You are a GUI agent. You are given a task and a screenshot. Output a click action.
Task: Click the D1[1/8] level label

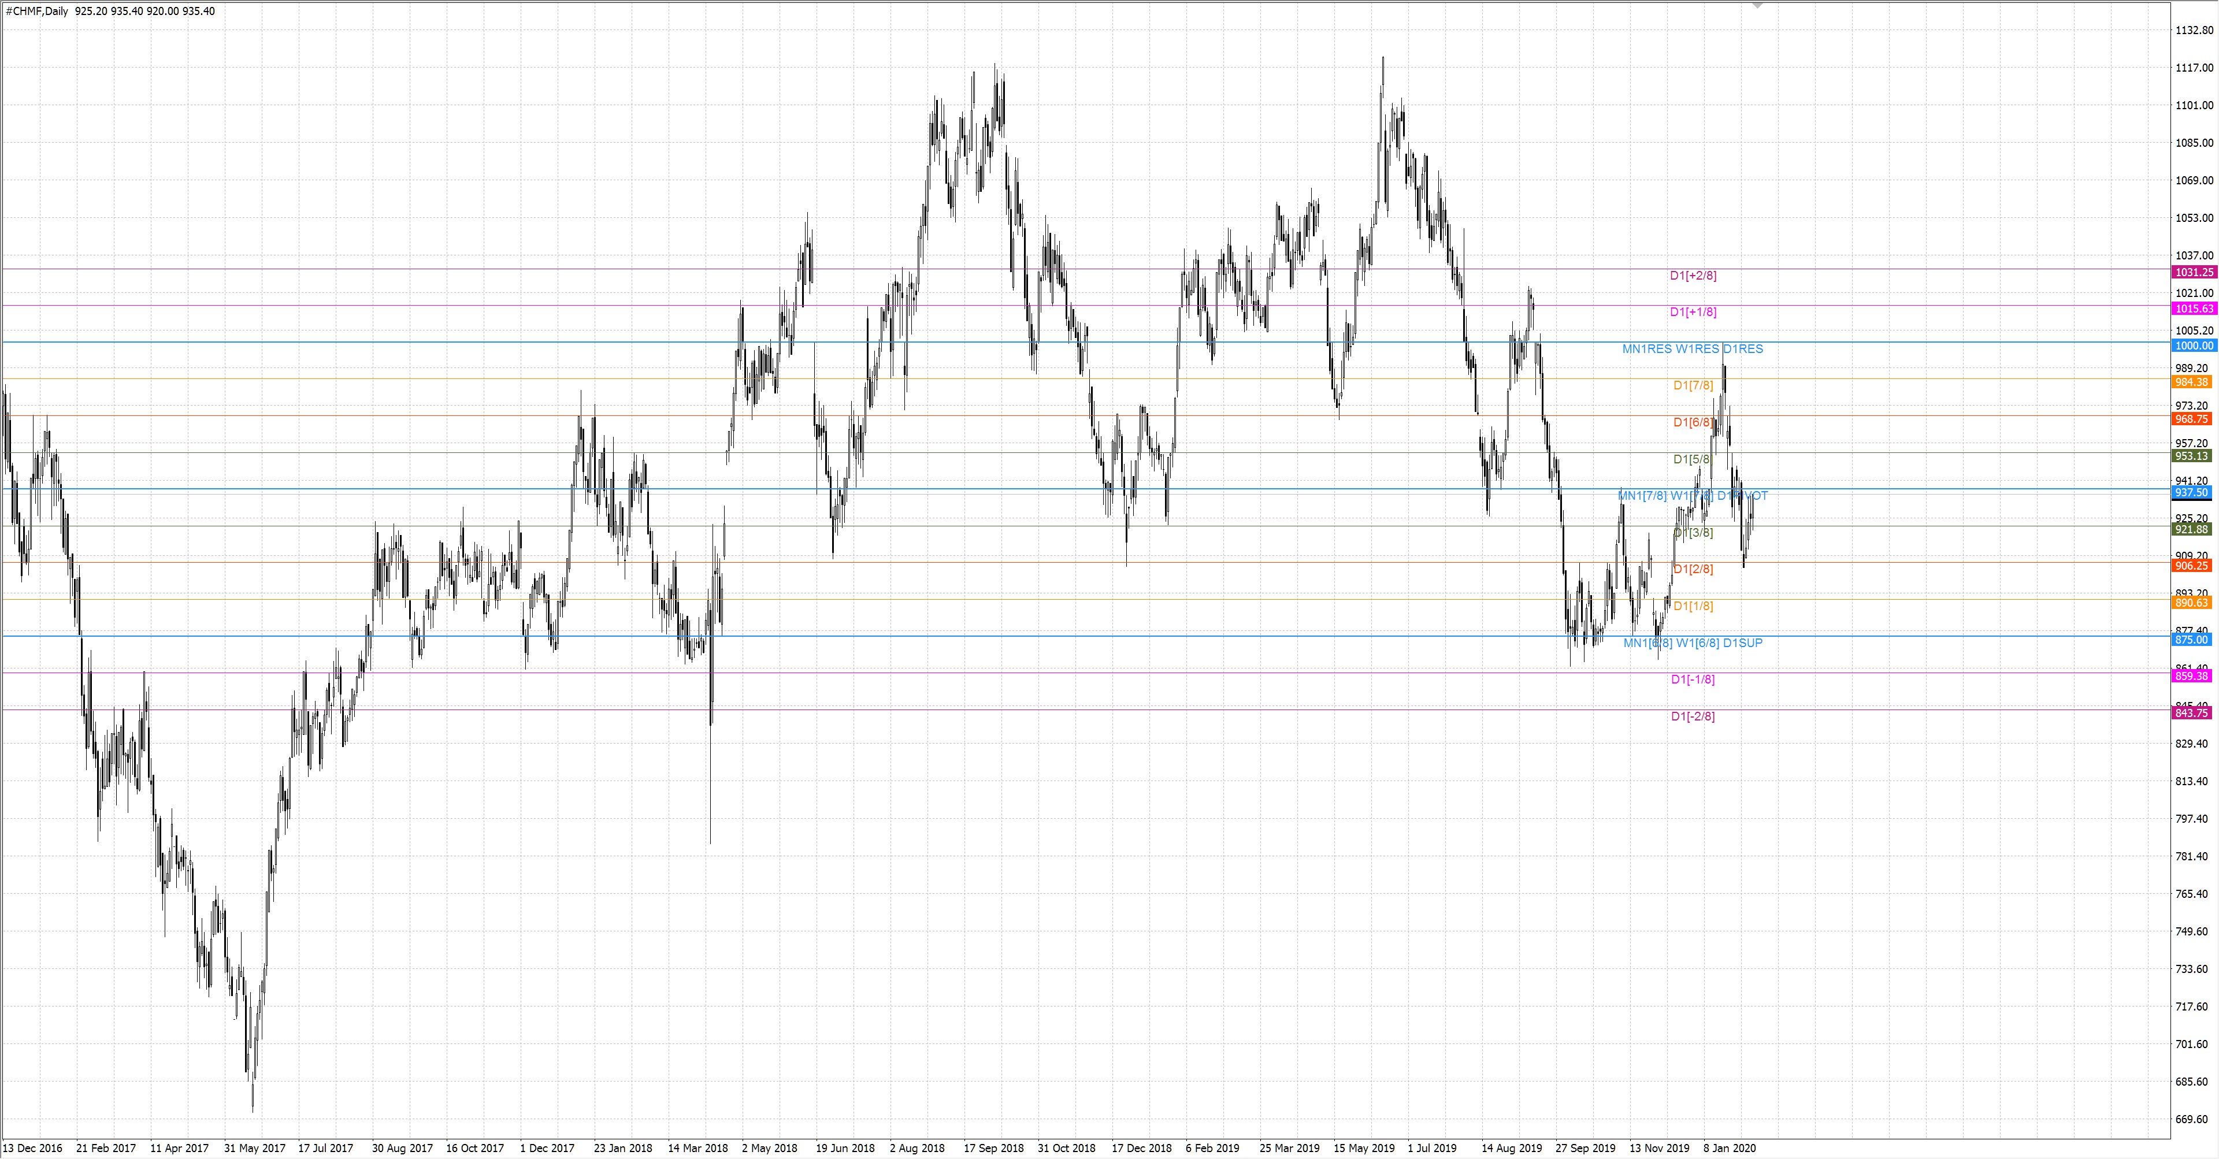tap(1693, 606)
